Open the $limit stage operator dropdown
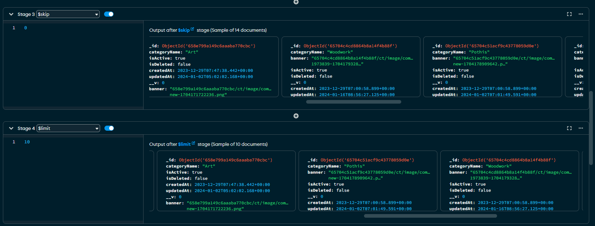This screenshot has width=595, height=226. [x=68, y=128]
